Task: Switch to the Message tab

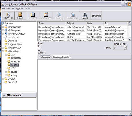Action: point(45,57)
